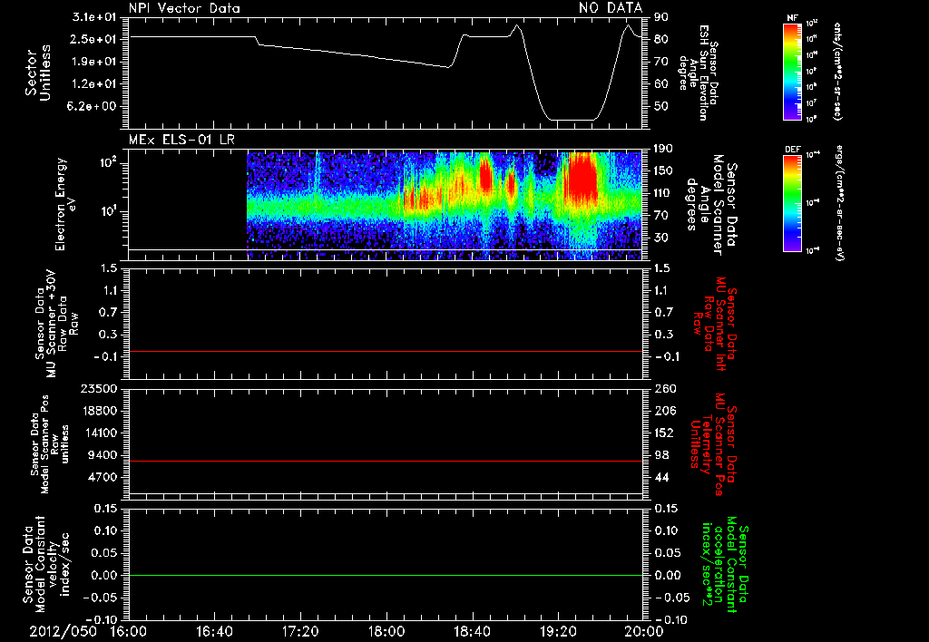929x642 pixels.
Task: Click the white Sun Elevation curve dip
Action: click(x=572, y=119)
